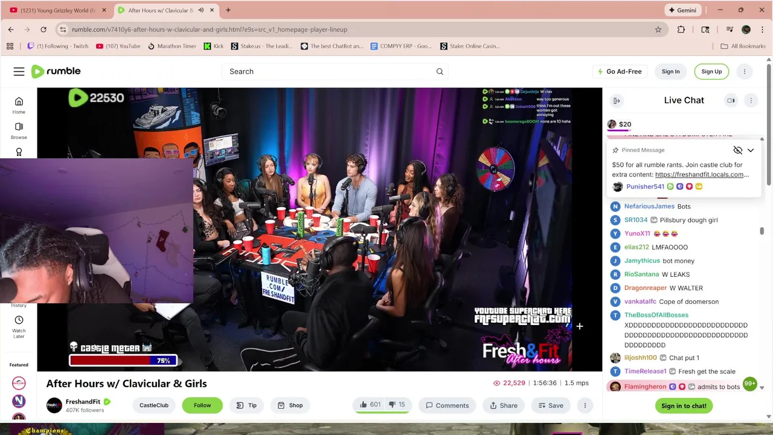This screenshot has width=773, height=435.
Task: Click the $20 rant chip
Action: pyautogui.click(x=620, y=124)
